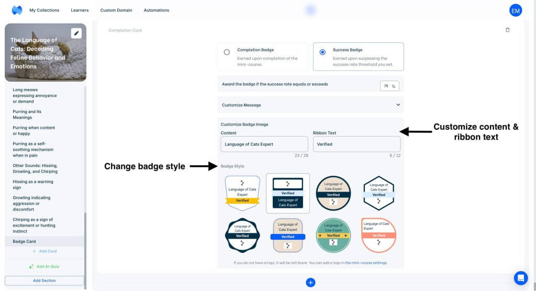Click the app logo in top-left corner
536x291 pixels.
17,10
